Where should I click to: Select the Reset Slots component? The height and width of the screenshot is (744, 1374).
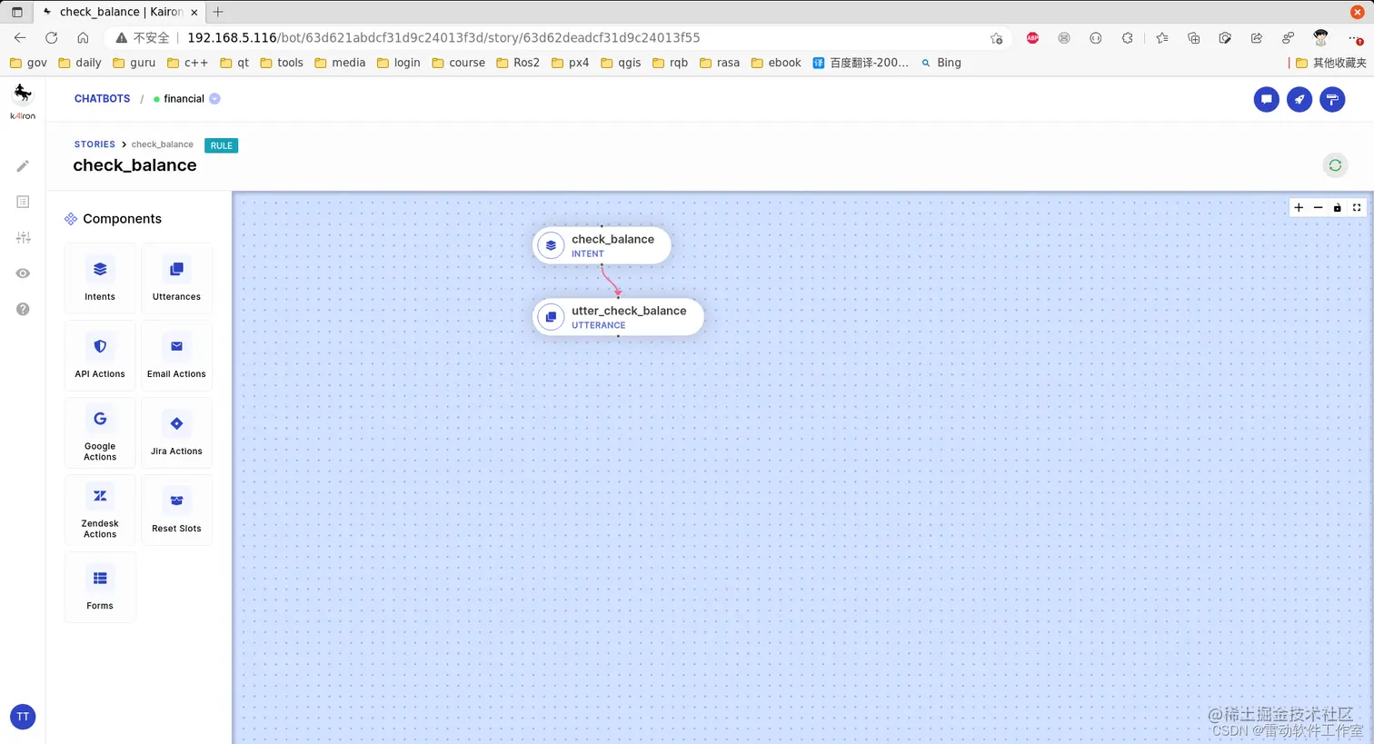[x=176, y=510]
